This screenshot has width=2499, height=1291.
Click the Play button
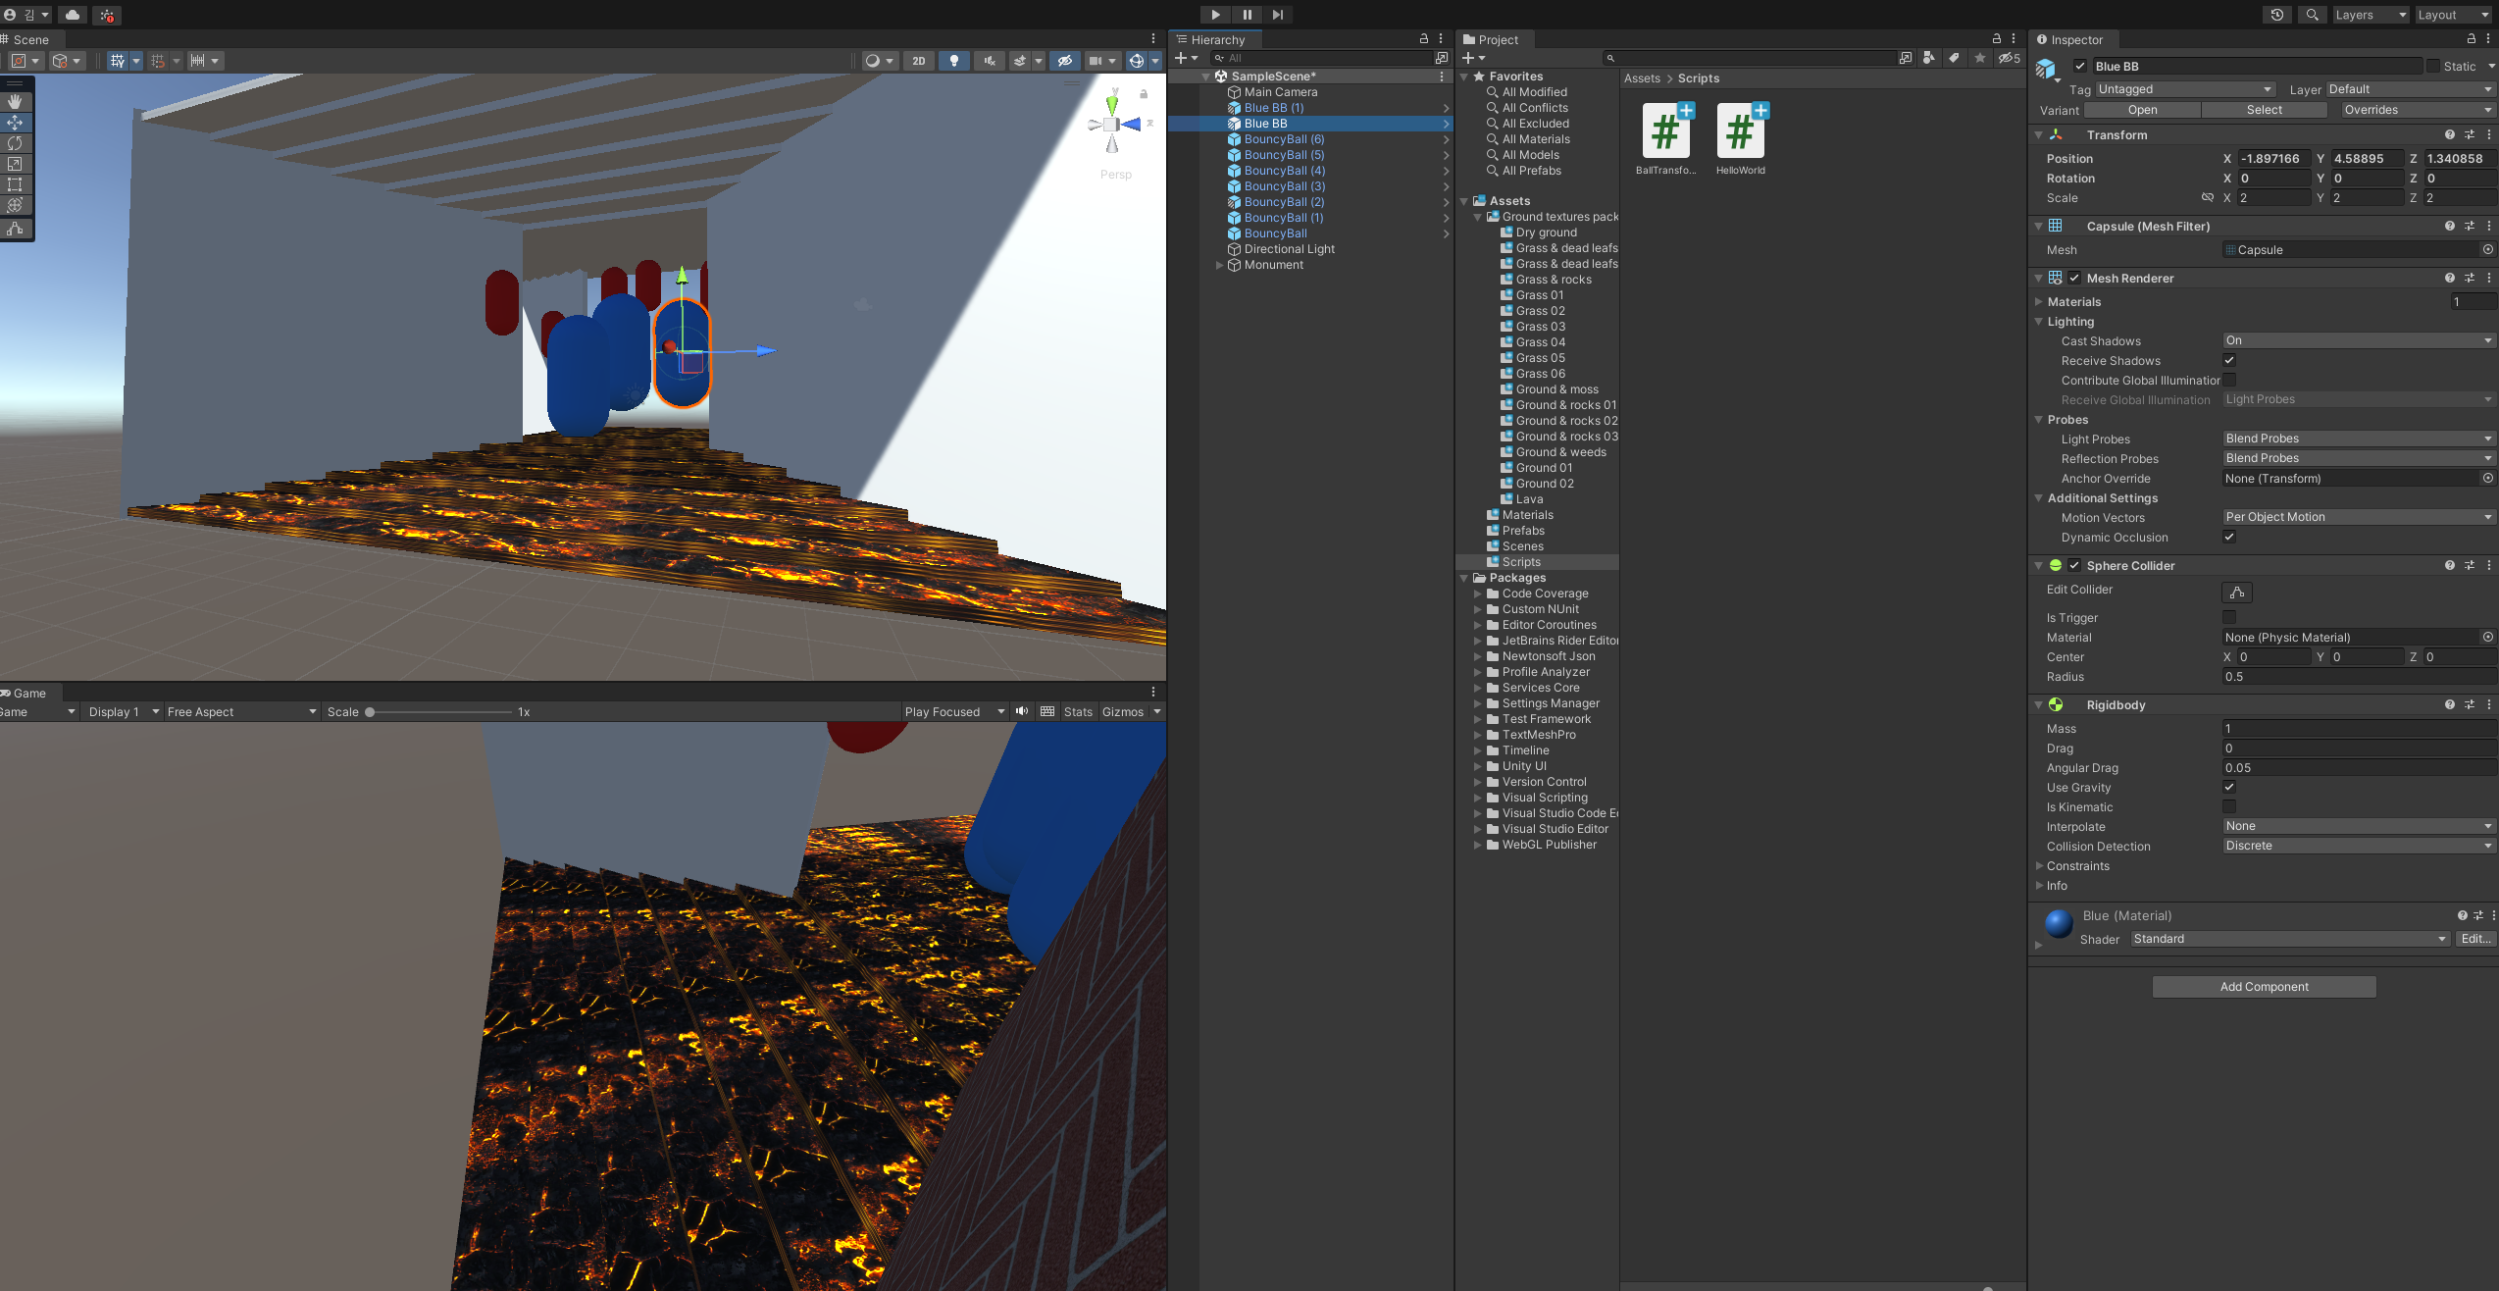click(x=1215, y=15)
